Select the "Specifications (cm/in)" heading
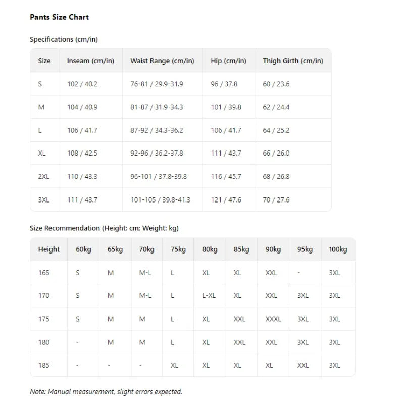Image resolution: width=404 pixels, height=404 pixels. pyautogui.click(x=64, y=39)
